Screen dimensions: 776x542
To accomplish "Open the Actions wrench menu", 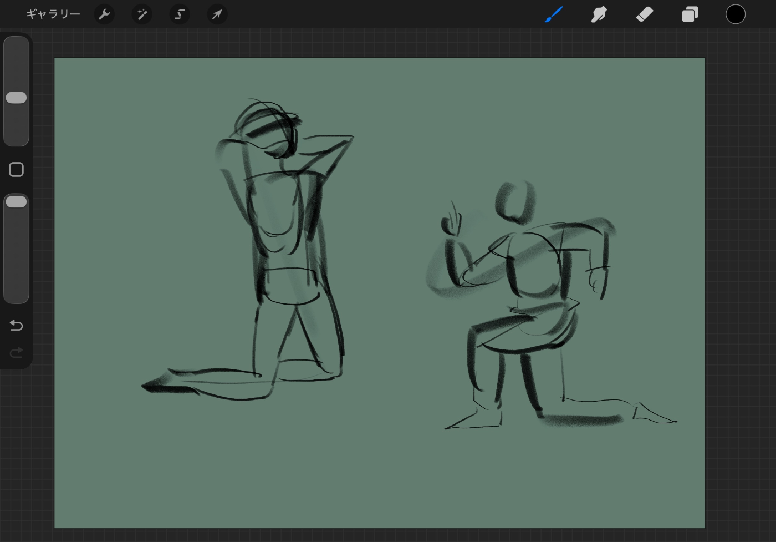I will coord(104,14).
